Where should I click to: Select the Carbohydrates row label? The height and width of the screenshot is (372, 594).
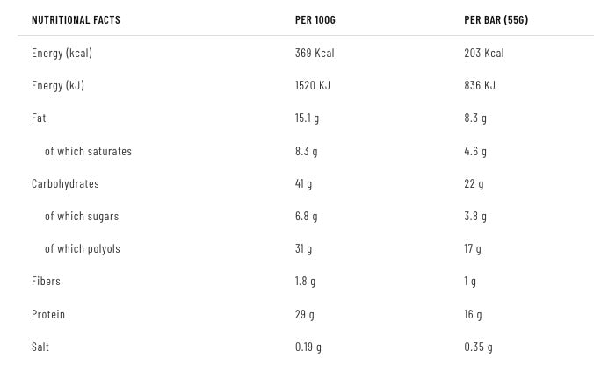tap(65, 183)
